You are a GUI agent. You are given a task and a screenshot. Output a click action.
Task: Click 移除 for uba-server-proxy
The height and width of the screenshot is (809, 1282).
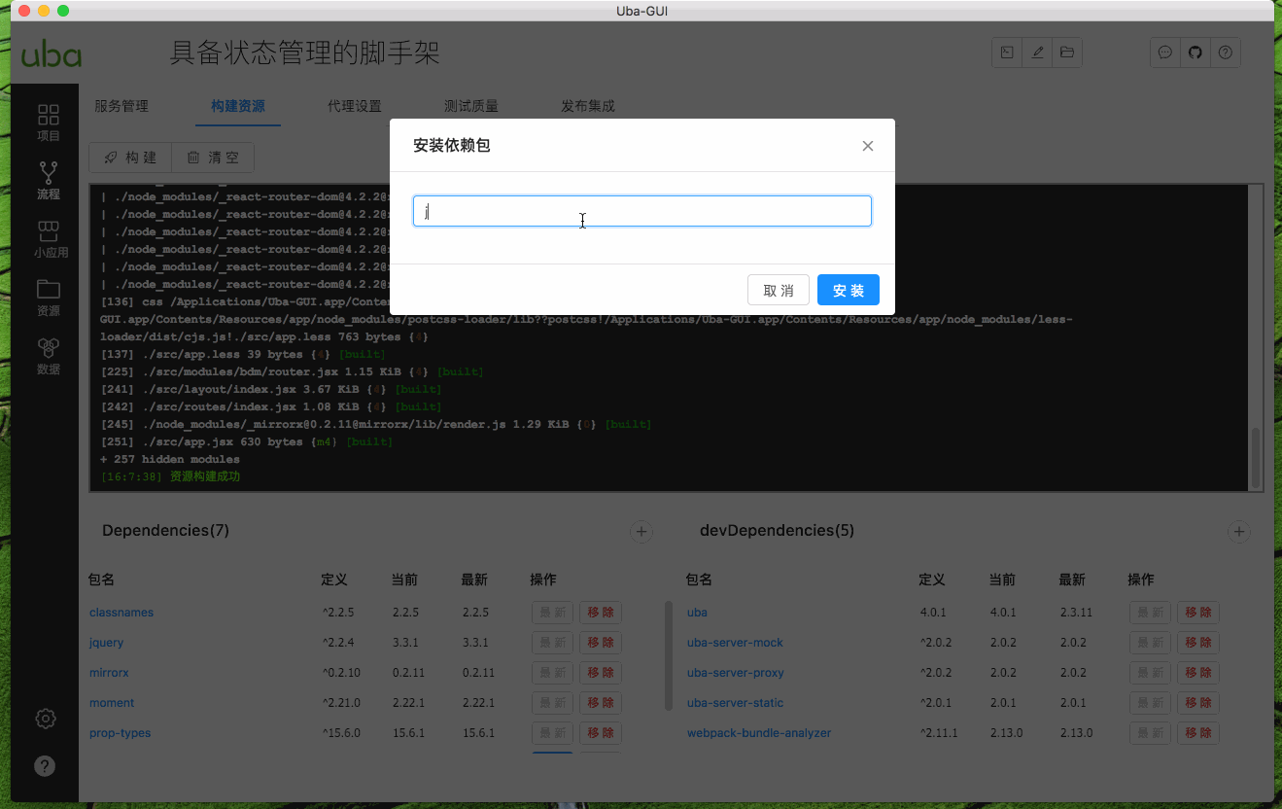[1198, 673]
